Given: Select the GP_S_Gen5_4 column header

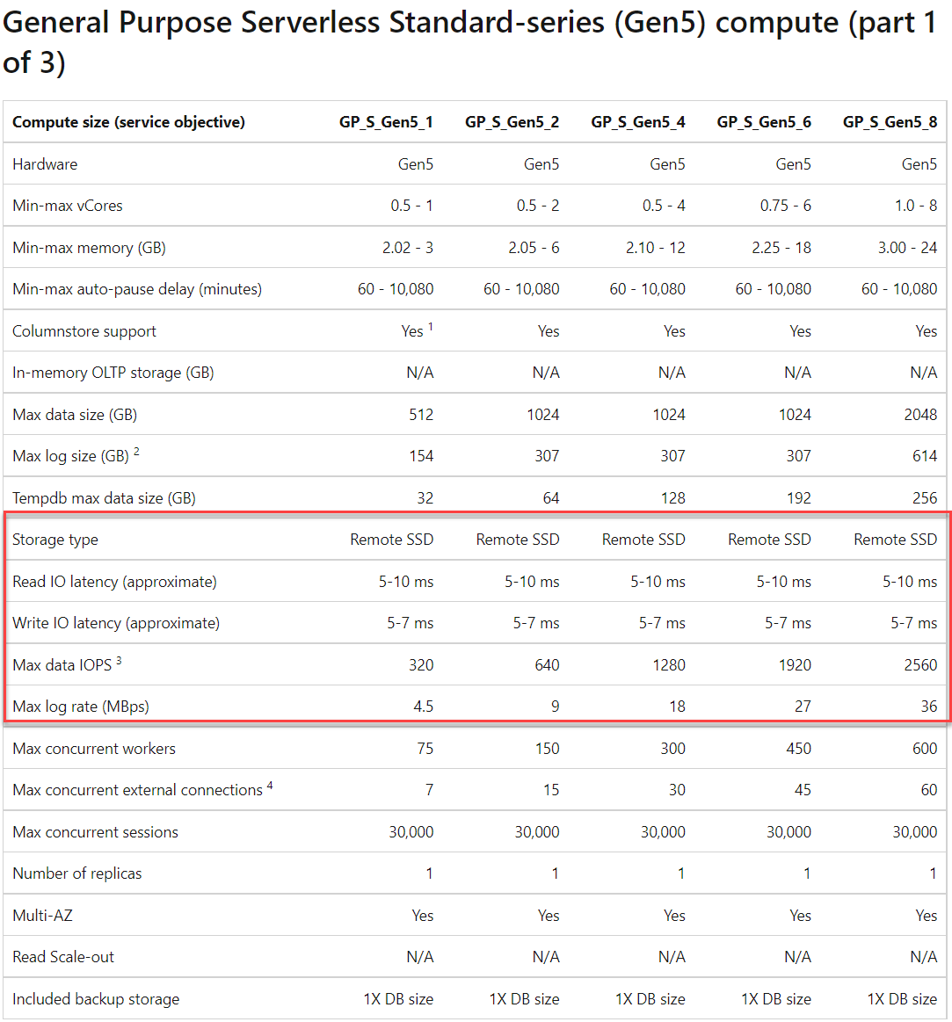Looking at the screenshot, I should coord(637,122).
